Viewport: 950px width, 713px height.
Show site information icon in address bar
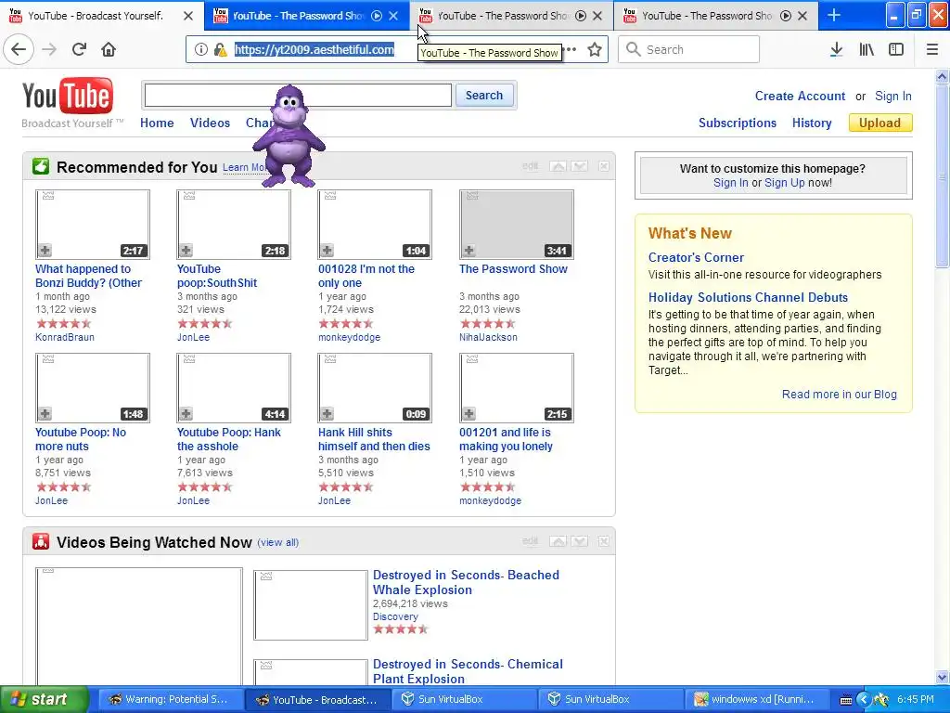pos(201,50)
